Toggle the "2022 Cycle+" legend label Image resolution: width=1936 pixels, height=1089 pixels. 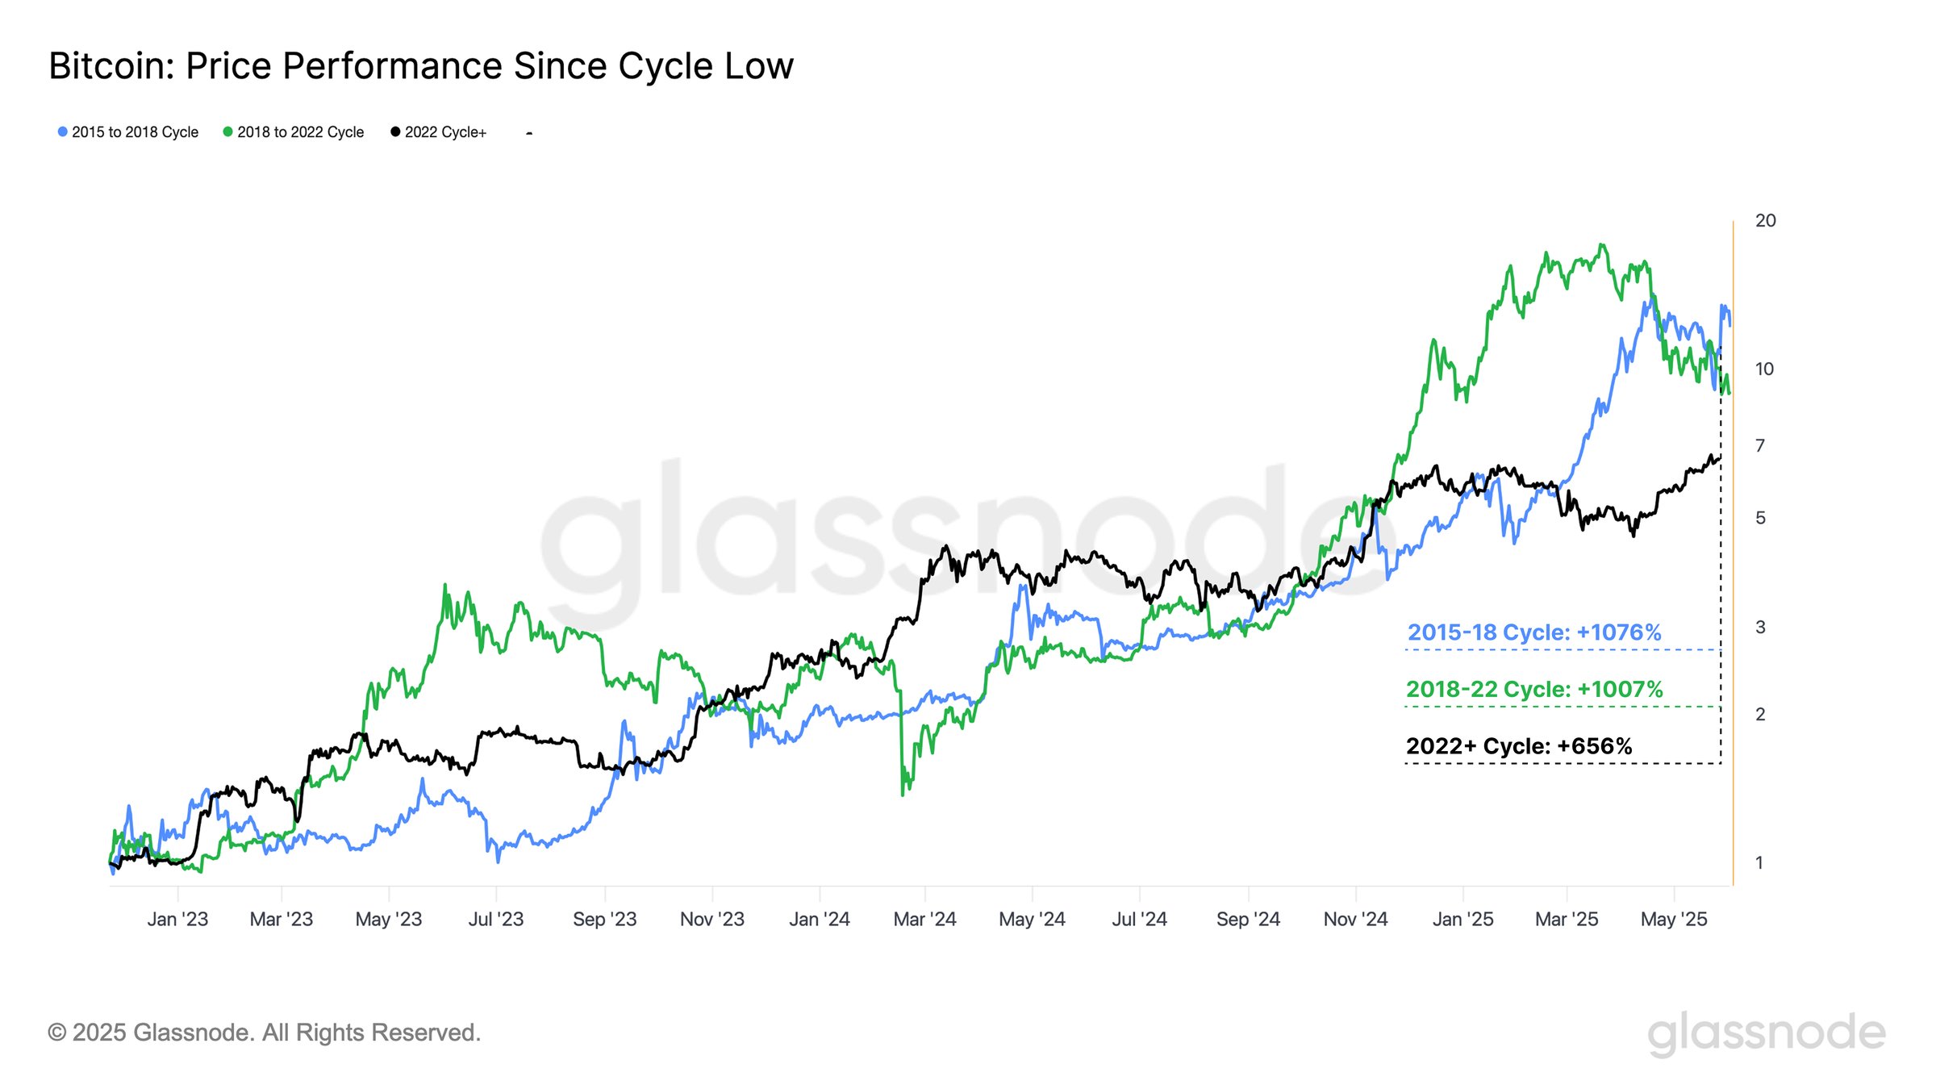click(445, 132)
